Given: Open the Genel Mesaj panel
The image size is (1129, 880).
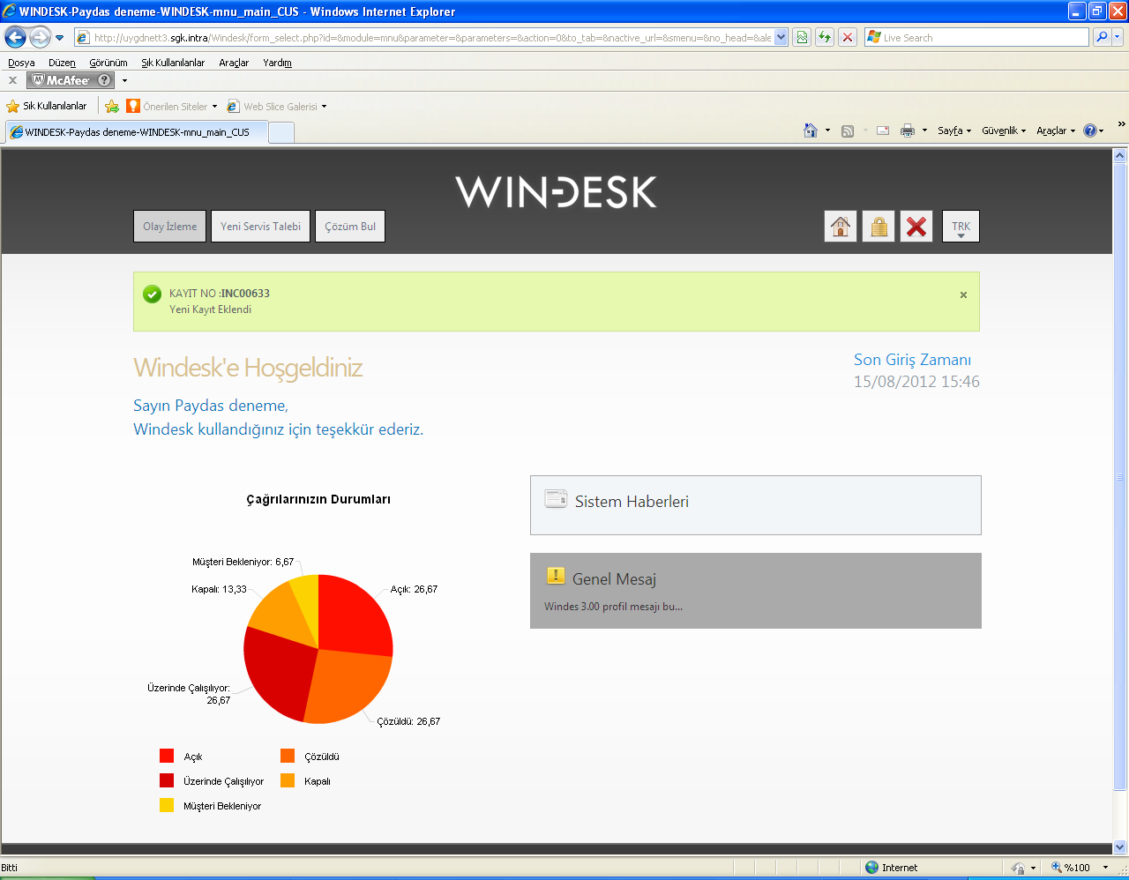Looking at the screenshot, I should click(756, 591).
